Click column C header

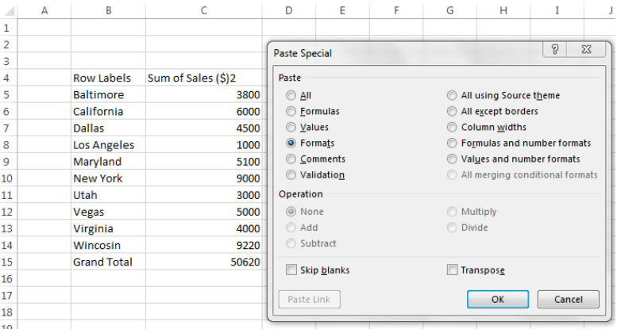pyautogui.click(x=204, y=10)
